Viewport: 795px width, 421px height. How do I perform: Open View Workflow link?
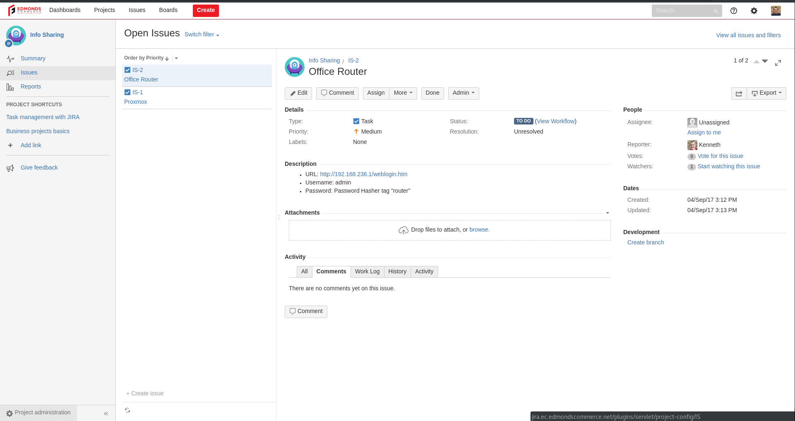click(556, 121)
